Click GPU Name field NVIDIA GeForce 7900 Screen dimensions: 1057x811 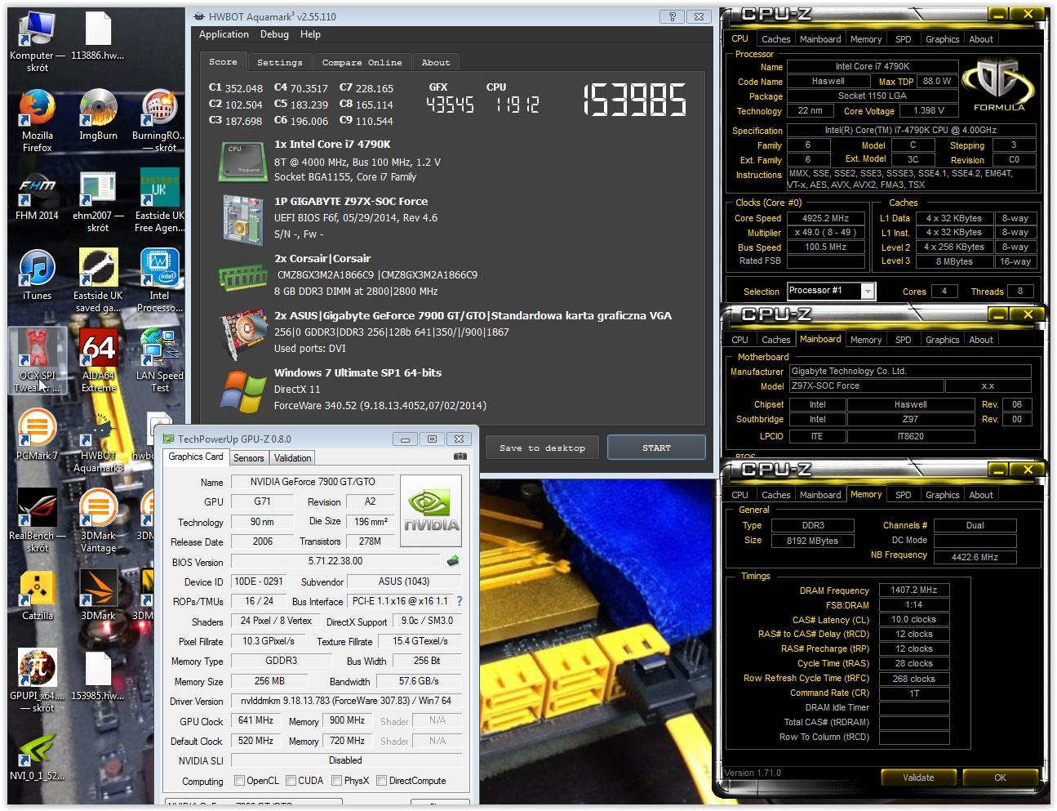[313, 482]
